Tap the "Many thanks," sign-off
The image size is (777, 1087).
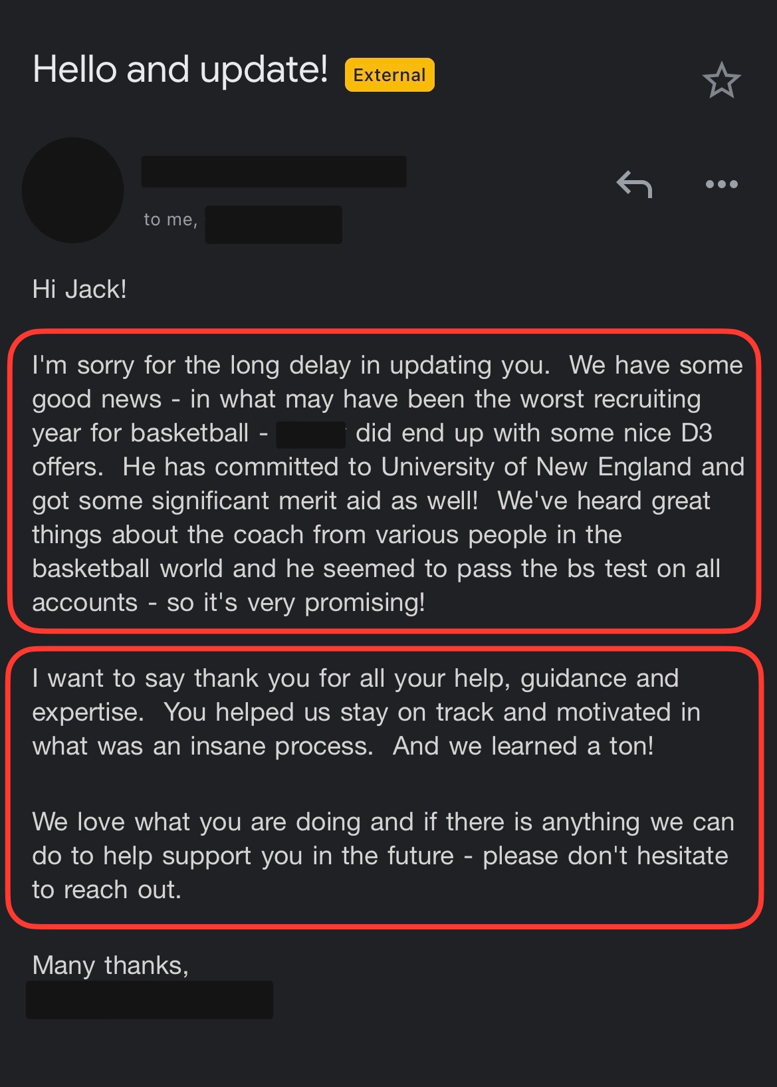(x=110, y=965)
